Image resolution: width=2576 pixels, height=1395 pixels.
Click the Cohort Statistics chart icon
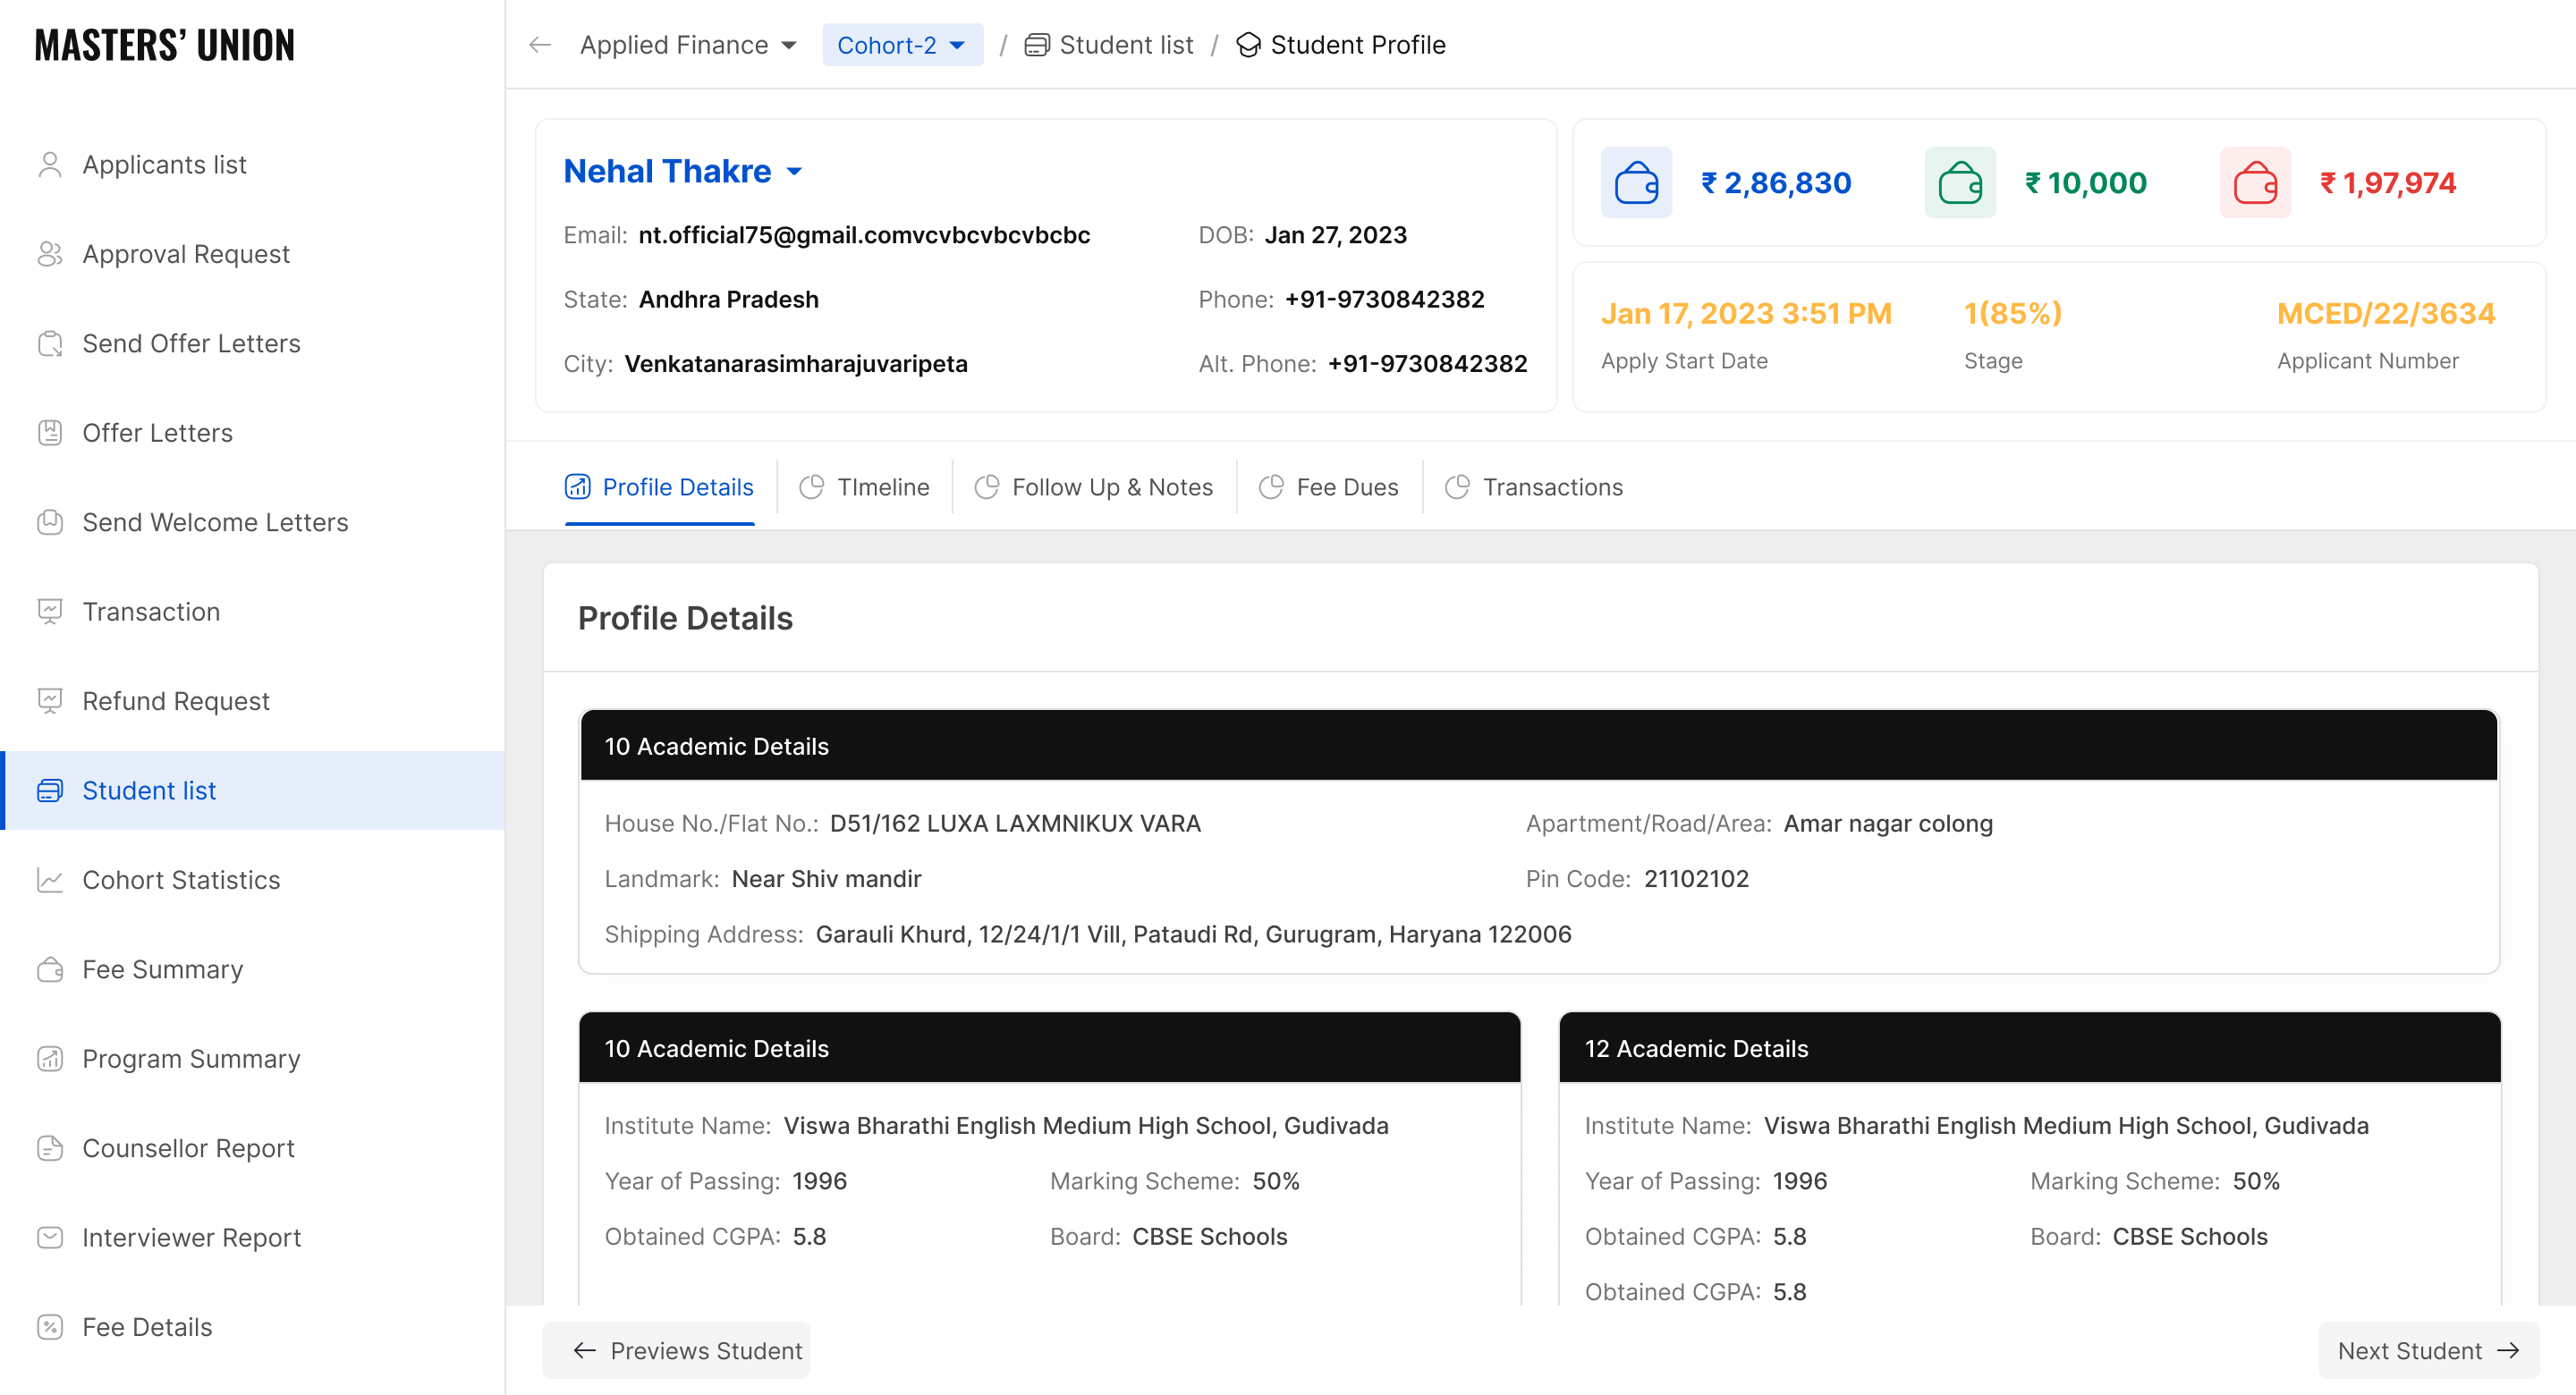pyautogui.click(x=50, y=880)
